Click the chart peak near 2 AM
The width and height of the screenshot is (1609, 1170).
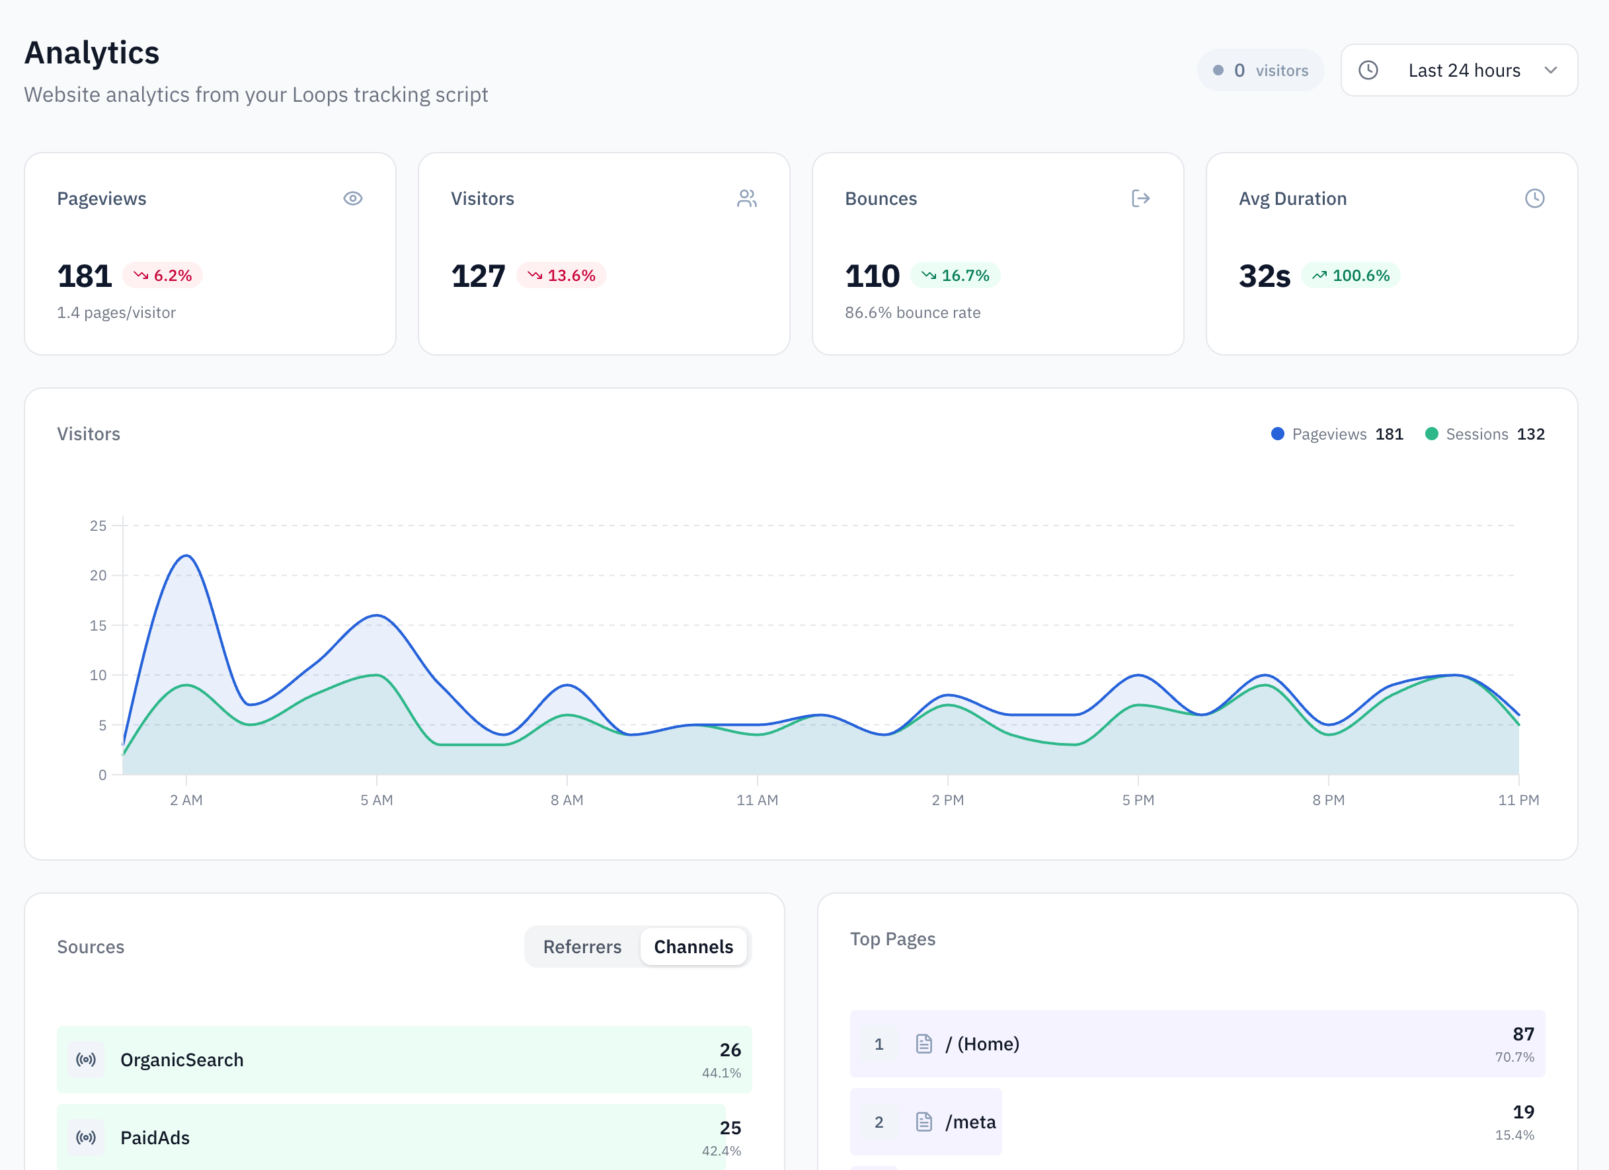pyautogui.click(x=186, y=557)
